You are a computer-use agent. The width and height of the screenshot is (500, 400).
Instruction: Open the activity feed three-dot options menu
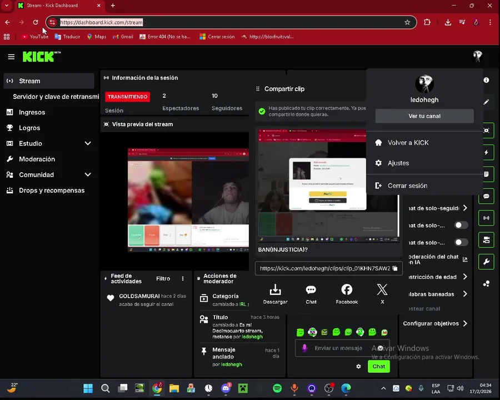pyautogui.click(x=183, y=278)
